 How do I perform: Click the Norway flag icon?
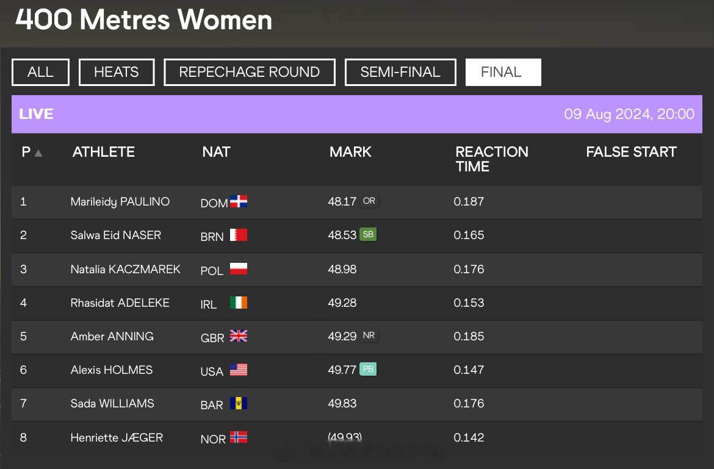coord(238,437)
